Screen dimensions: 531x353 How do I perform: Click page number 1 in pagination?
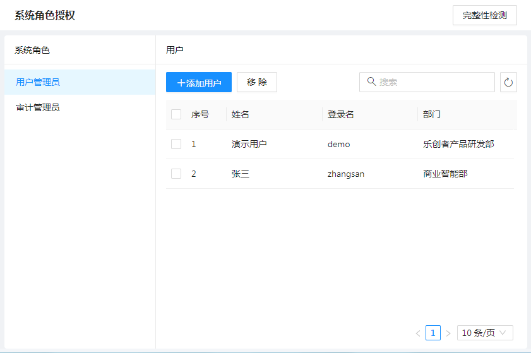(433, 333)
